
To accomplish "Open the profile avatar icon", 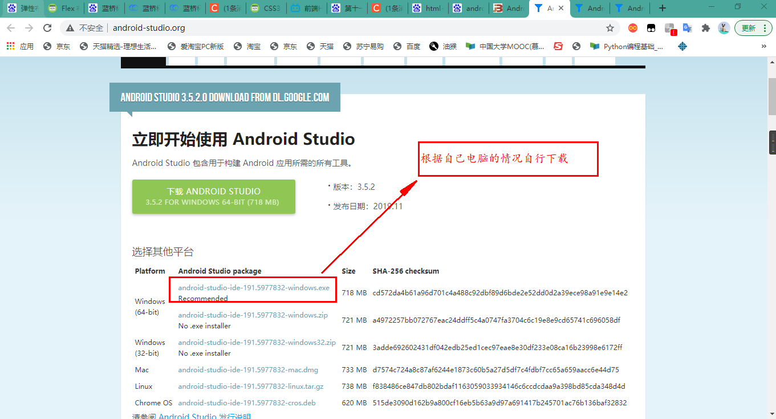I will (724, 28).
